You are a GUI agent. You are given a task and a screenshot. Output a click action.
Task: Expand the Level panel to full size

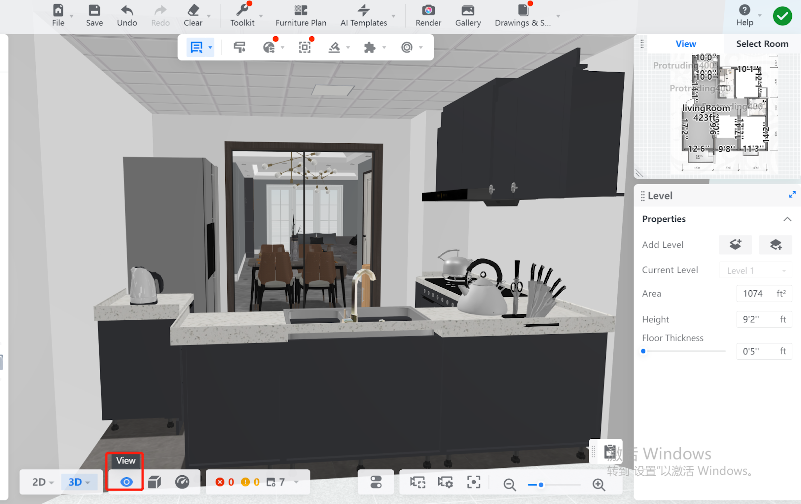(x=792, y=195)
